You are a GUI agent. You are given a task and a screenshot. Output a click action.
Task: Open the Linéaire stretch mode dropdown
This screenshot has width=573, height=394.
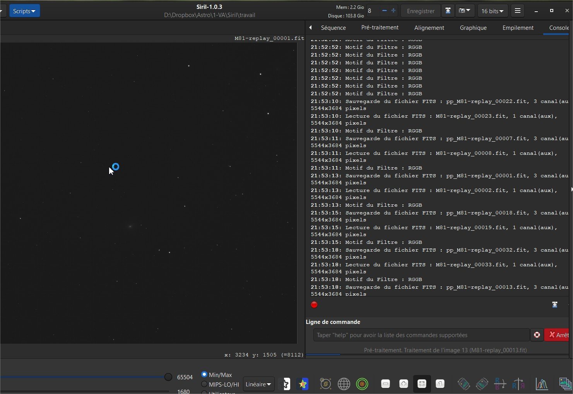click(x=258, y=384)
